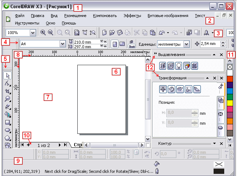Switch Transformation docker to Size mode

pyautogui.click(x=188, y=89)
